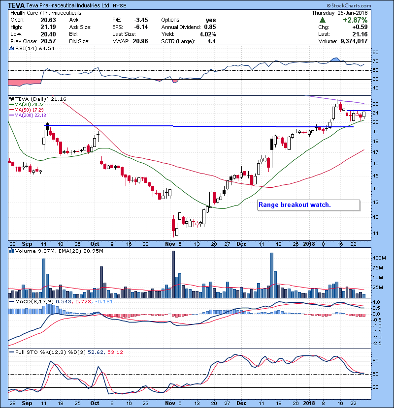394x408 pixels.
Task: Click the green MA(20) legend line marker
Action: (x=12, y=104)
